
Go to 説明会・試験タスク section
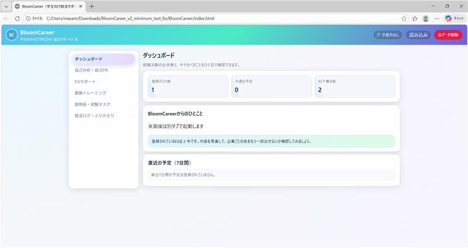pos(103,104)
